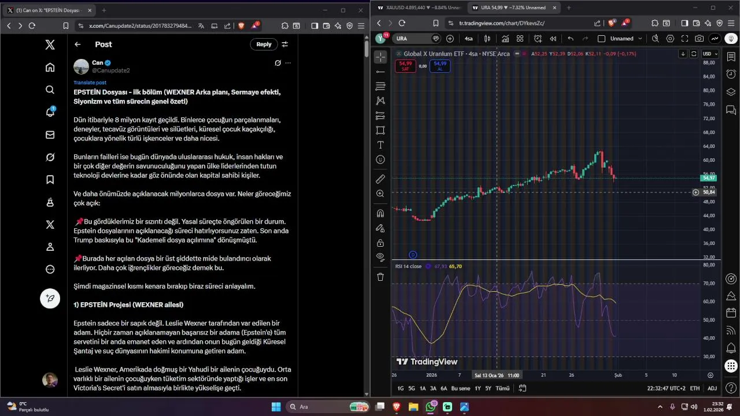Open the @Canupdate2 profile handle

coord(111,70)
